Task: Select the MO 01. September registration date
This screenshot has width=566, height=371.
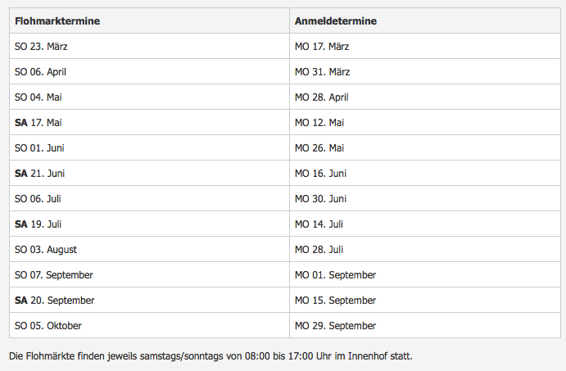Action: [x=335, y=274]
